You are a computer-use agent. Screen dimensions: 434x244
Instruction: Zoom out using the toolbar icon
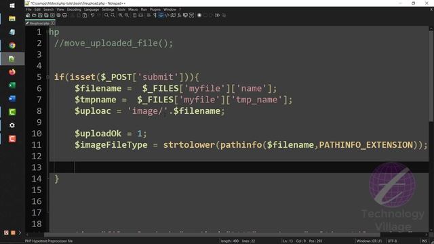tap(127, 15)
